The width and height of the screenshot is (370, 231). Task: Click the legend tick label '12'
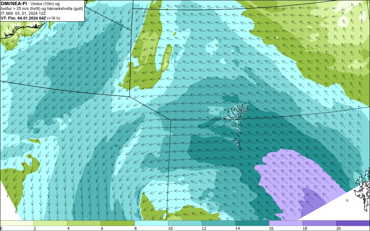(x=204, y=228)
